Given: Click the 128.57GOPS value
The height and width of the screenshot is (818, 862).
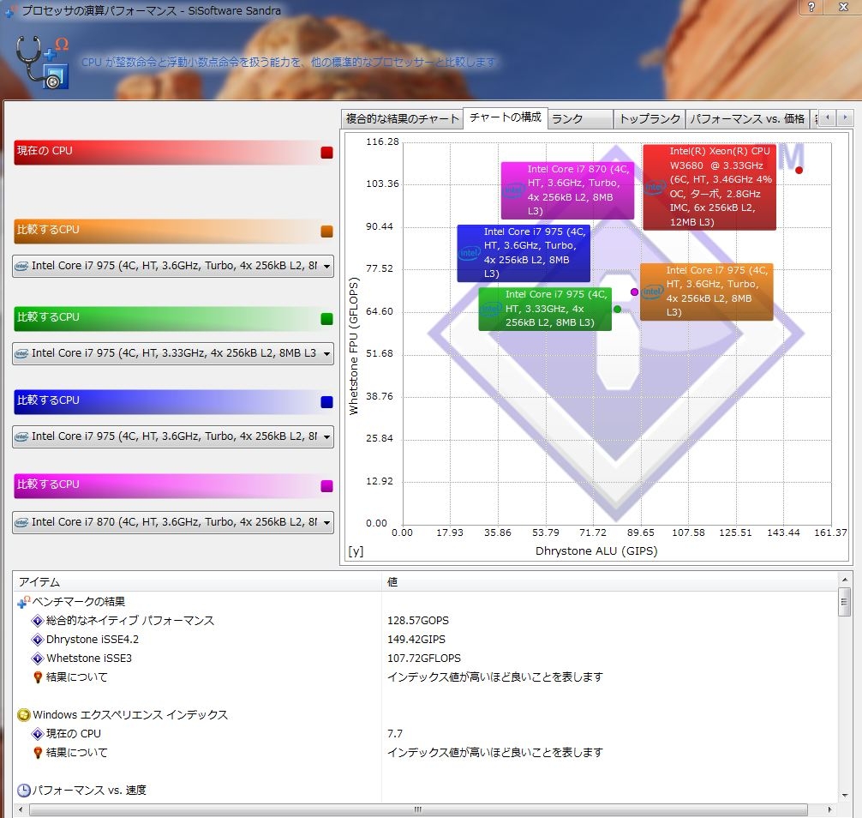Looking at the screenshot, I should click(418, 621).
